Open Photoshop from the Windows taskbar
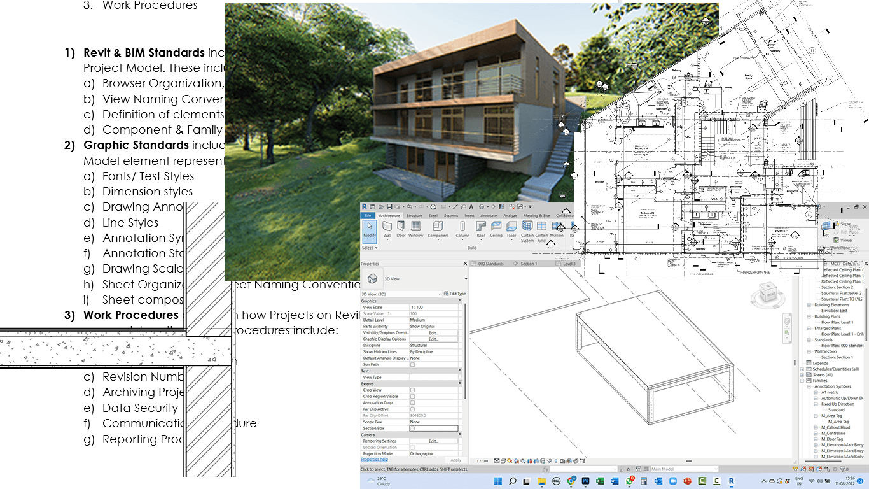 (x=585, y=481)
